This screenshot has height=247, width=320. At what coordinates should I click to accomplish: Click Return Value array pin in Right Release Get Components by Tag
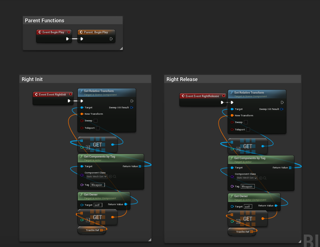pos(290,168)
